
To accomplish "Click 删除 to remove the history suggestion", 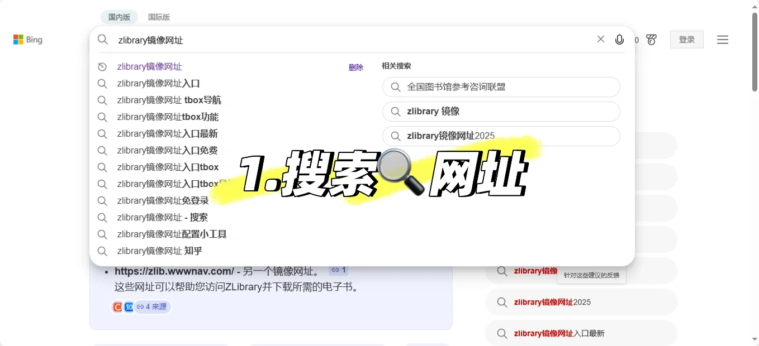I will pyautogui.click(x=356, y=67).
